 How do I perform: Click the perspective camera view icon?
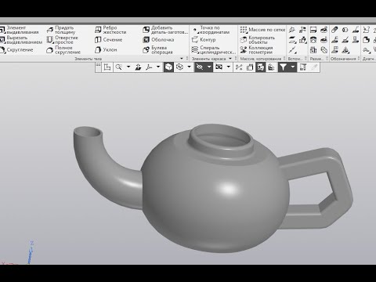(219, 67)
